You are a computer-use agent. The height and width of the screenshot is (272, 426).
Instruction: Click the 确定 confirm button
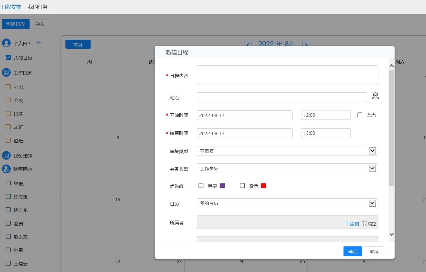(x=353, y=251)
